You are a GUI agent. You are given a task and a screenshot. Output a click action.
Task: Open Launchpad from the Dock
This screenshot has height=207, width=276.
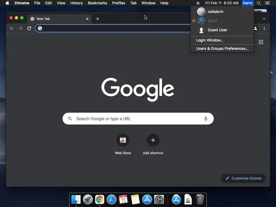[x=88, y=200]
